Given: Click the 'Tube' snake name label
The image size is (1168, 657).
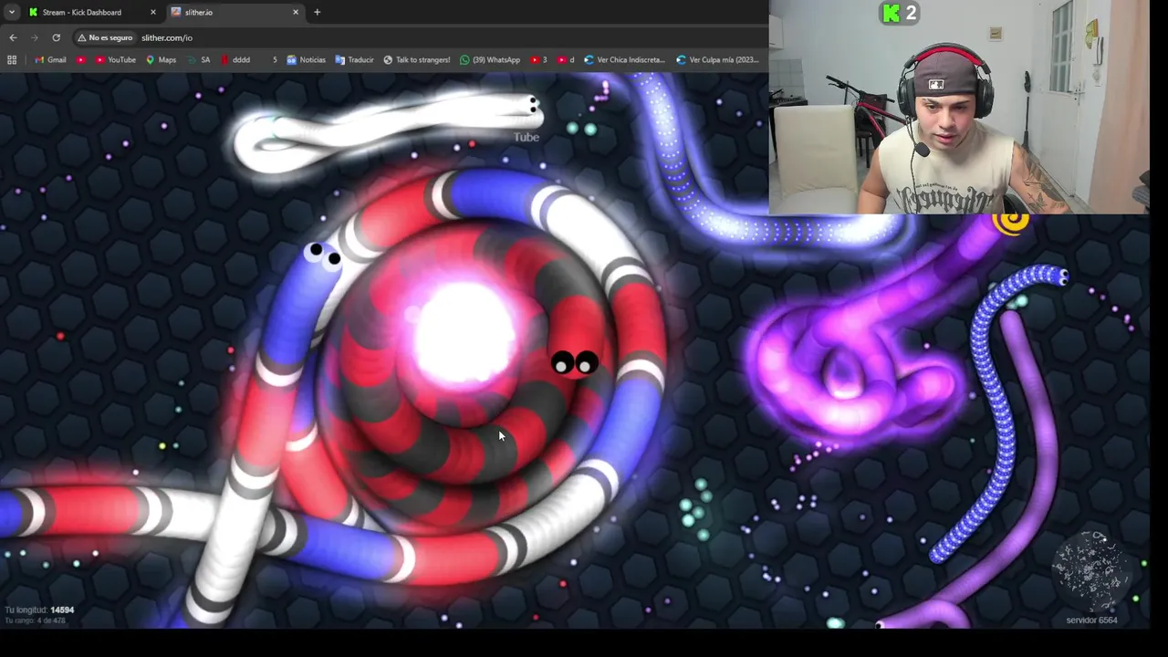Looking at the screenshot, I should pos(526,137).
